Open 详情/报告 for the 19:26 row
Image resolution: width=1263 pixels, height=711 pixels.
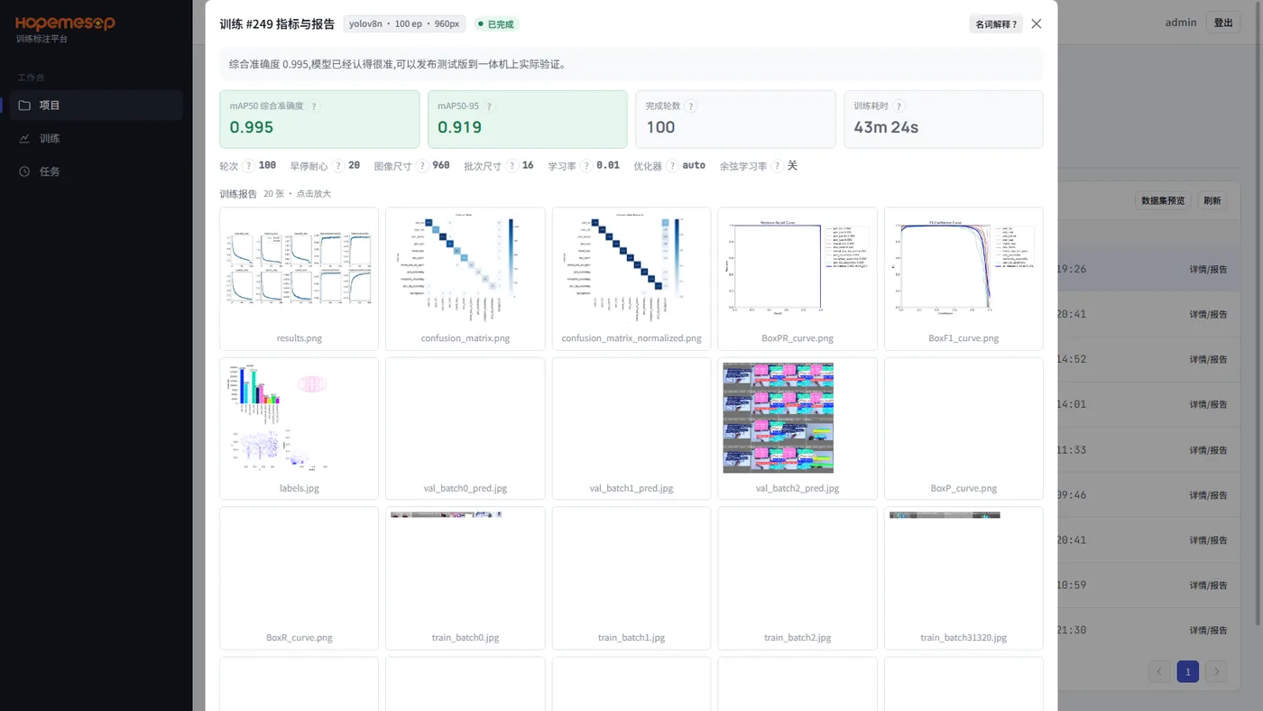(x=1208, y=269)
